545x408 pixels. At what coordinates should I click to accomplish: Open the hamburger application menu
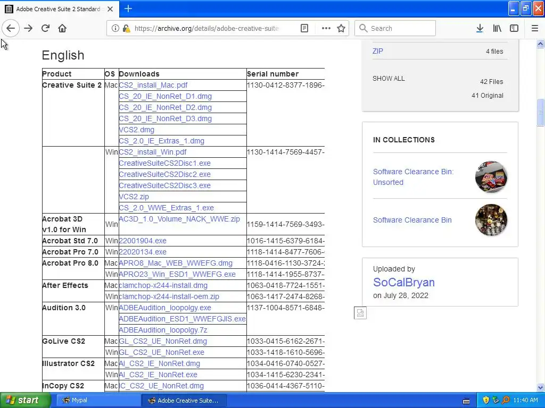point(534,28)
